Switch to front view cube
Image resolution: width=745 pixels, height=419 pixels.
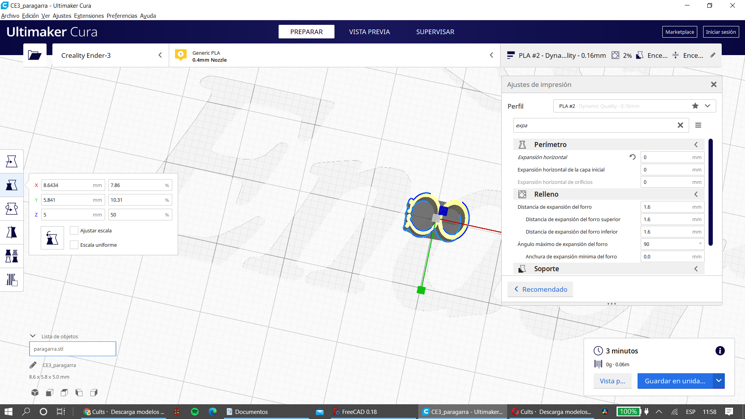click(50, 393)
